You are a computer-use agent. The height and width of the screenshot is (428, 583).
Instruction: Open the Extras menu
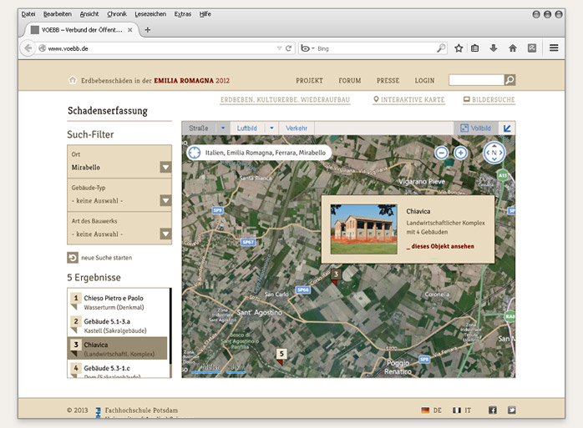point(183,14)
